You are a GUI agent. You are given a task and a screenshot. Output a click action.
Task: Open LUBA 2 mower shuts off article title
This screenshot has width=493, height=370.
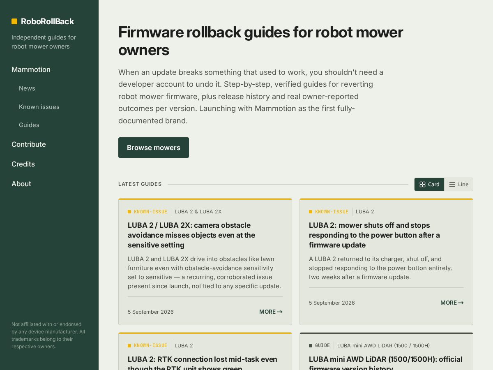pyautogui.click(x=374, y=235)
